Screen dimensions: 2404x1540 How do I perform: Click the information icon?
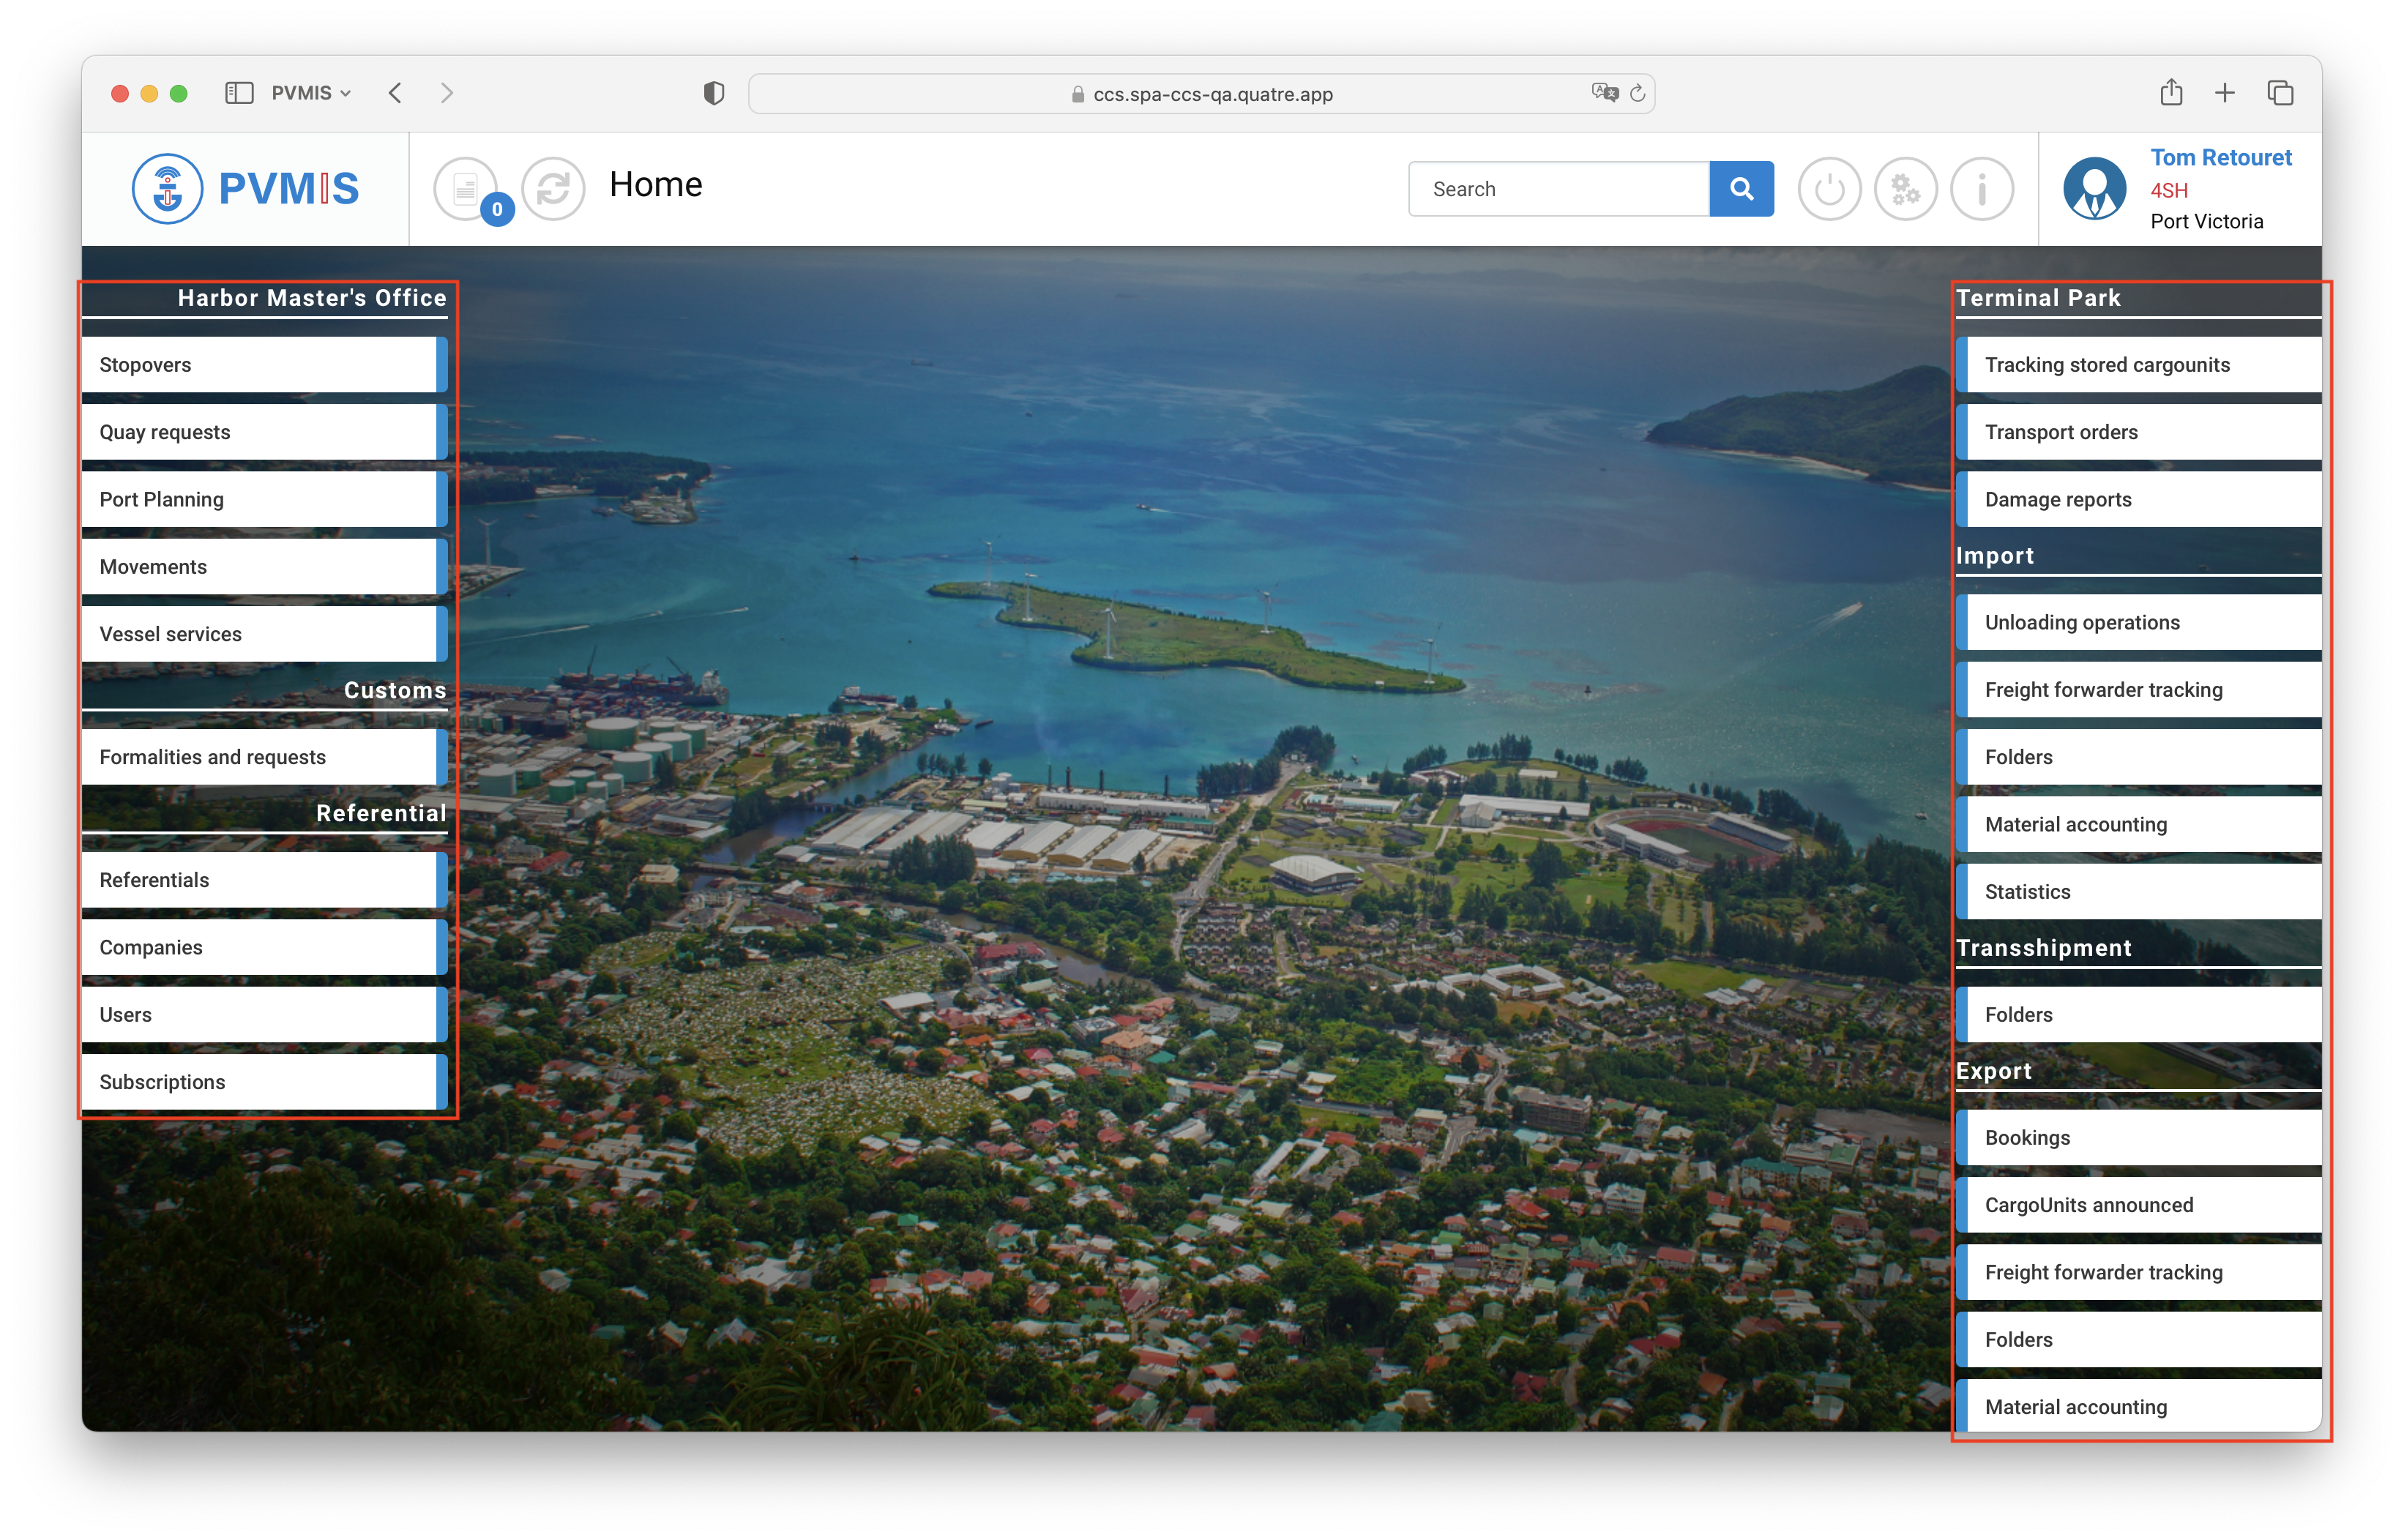1981,188
